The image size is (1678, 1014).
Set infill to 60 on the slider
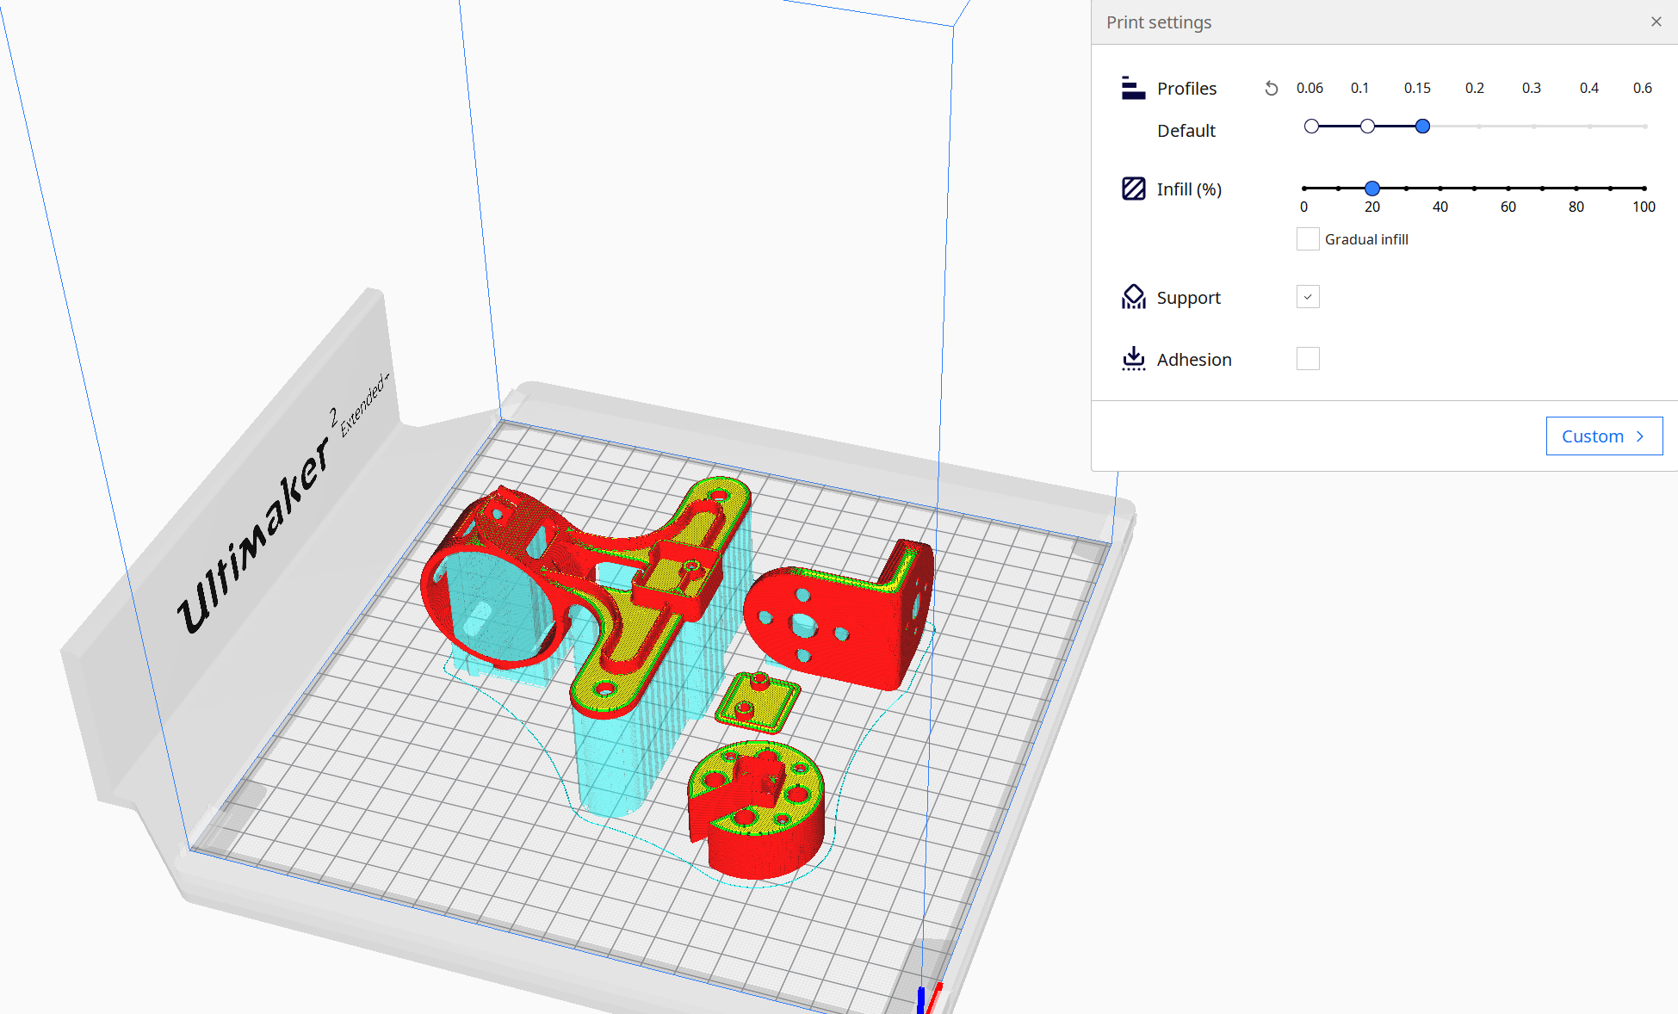coord(1508,188)
